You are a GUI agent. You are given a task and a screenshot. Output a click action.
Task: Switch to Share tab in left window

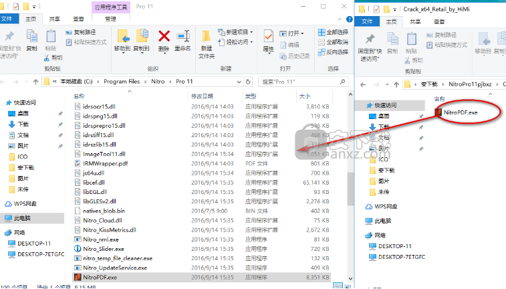pyautogui.click(x=55, y=19)
